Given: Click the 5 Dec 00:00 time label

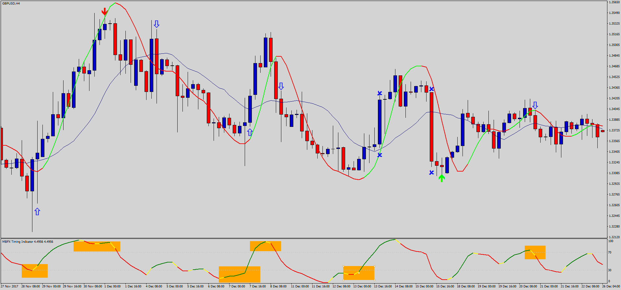Looking at the screenshot, I should [x=175, y=286].
